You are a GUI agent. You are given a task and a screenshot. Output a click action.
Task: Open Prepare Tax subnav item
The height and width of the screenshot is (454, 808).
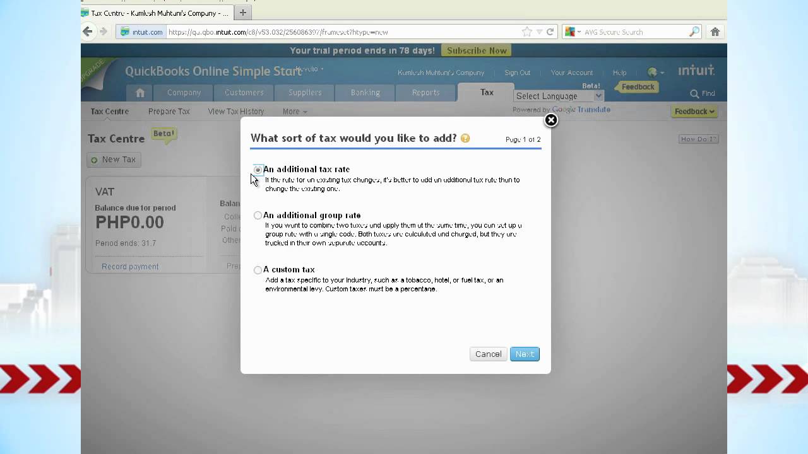(169, 111)
